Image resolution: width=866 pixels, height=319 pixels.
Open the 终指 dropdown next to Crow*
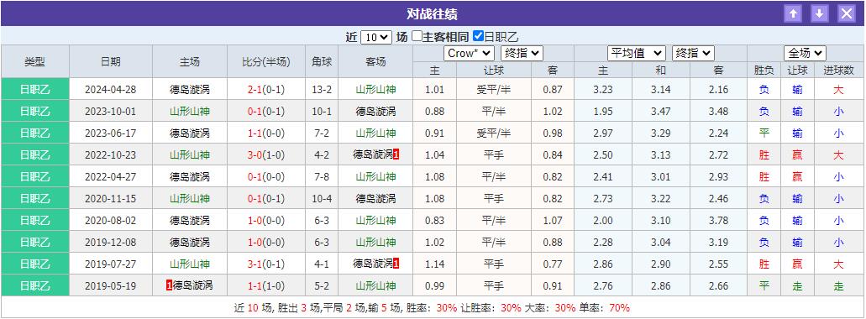coord(522,53)
